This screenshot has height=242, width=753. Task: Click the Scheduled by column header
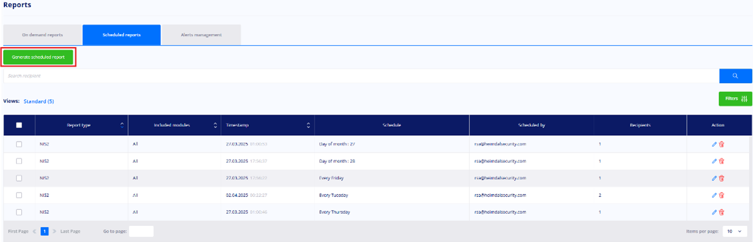point(532,126)
